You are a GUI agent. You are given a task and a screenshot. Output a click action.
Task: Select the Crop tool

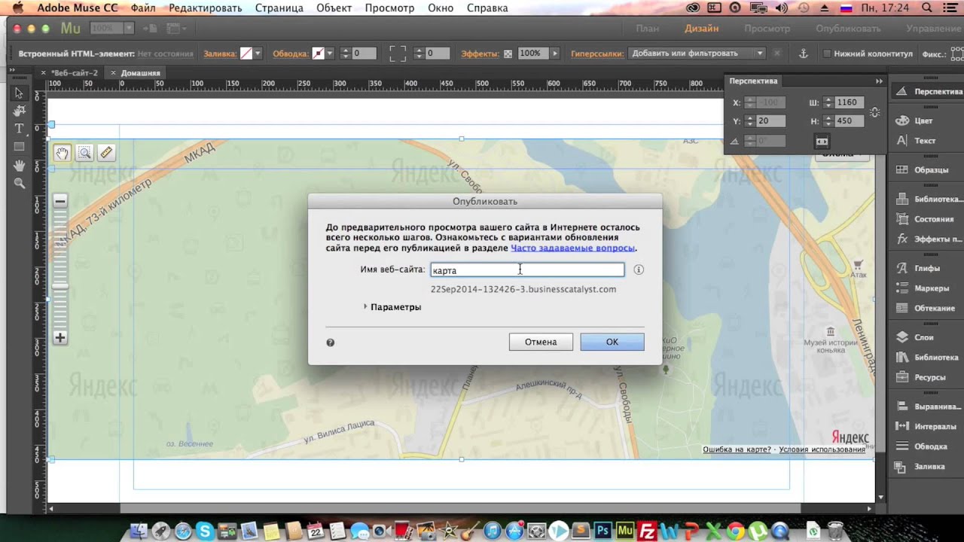point(20,111)
